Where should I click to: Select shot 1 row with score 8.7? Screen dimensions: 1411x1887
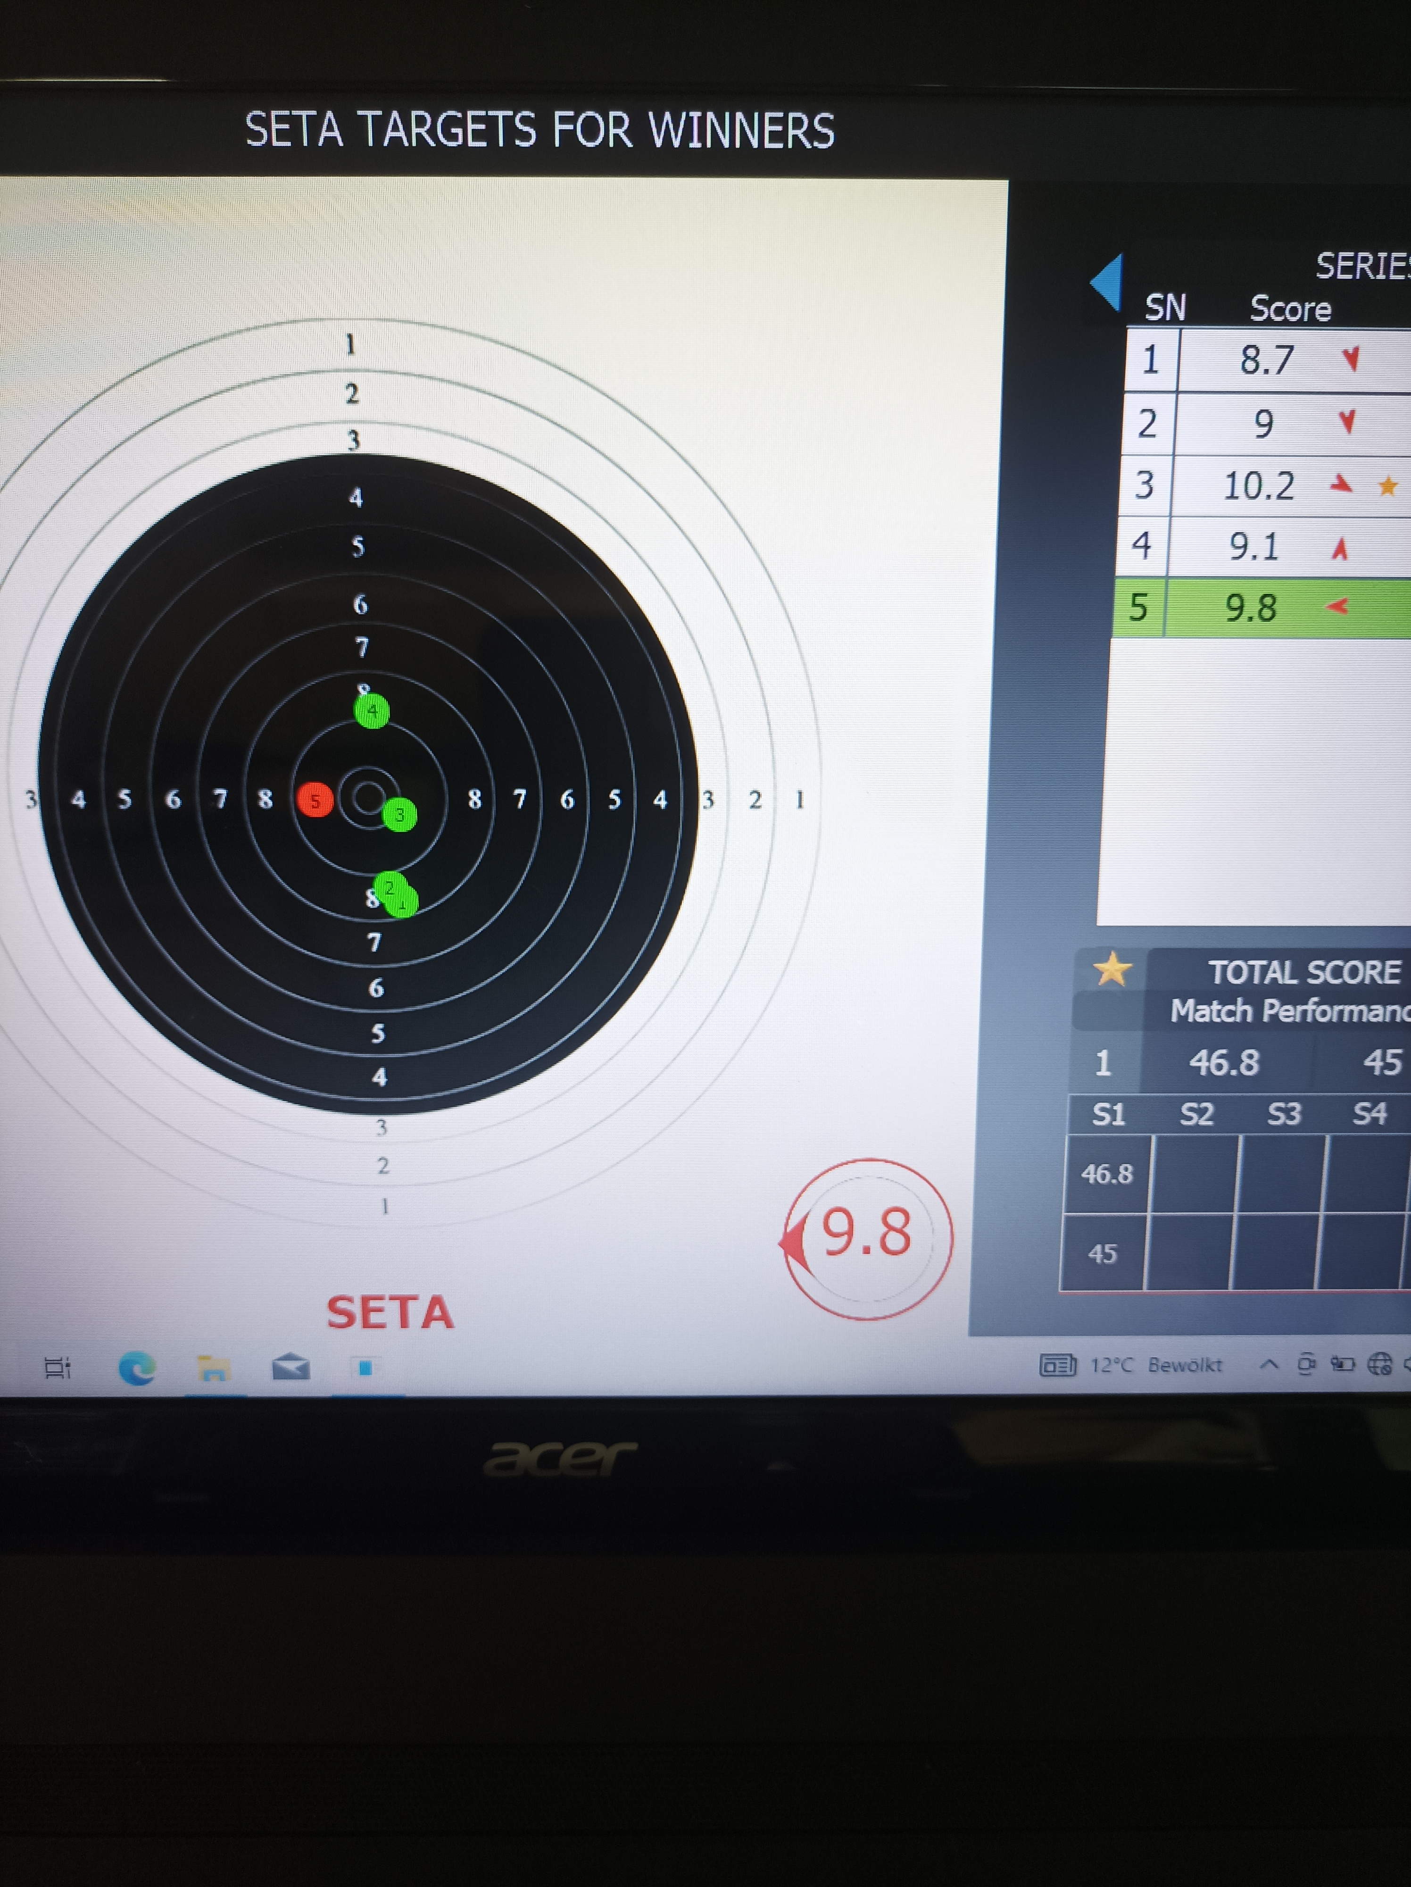[x=1267, y=360]
